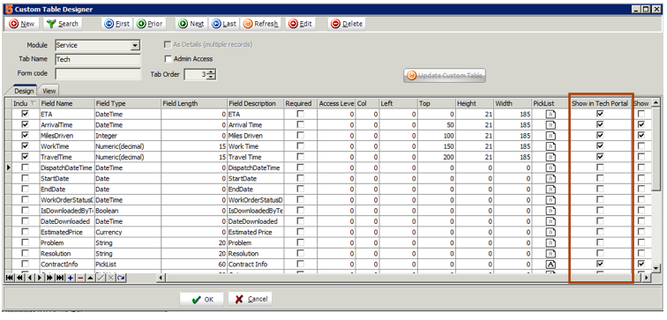Viewport: 667px width, 320px height.
Task: Click the Tab Order number field
Action: tap(196, 75)
